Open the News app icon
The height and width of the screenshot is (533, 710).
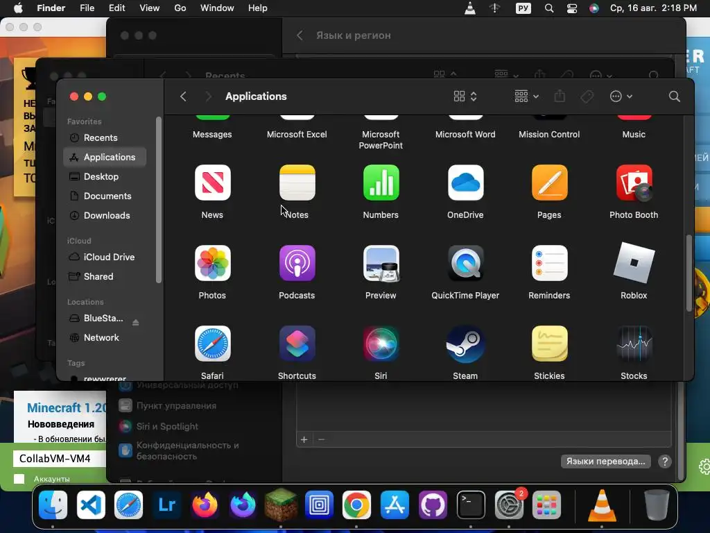(212, 183)
